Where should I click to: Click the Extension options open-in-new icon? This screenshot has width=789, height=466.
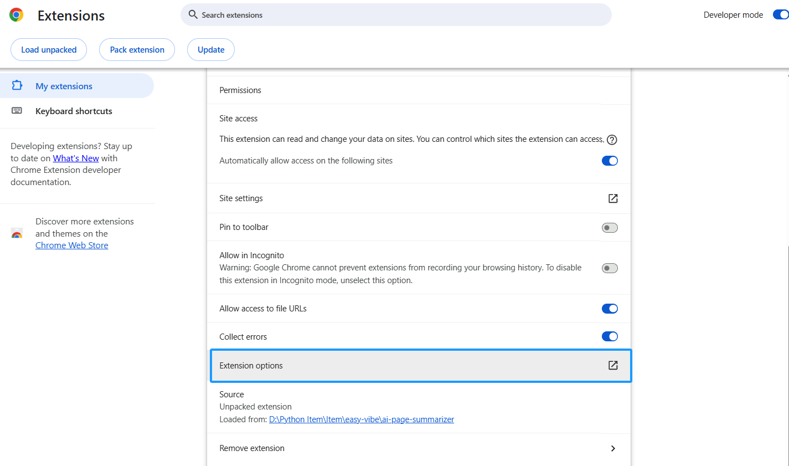click(x=612, y=365)
